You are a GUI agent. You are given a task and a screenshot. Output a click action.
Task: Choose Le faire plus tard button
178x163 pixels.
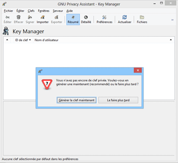118,100
